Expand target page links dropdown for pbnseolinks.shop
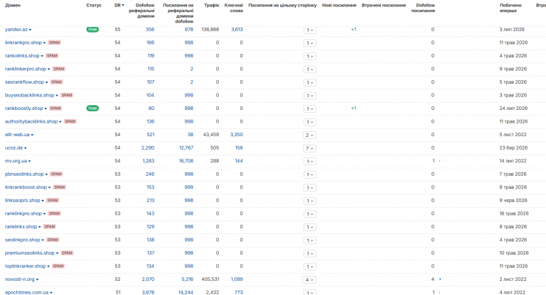The width and height of the screenshot is (546, 295). pyautogui.click(x=309, y=174)
